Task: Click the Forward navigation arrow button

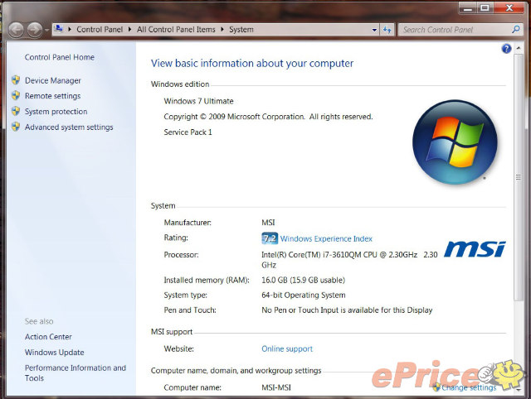Action: 34,30
